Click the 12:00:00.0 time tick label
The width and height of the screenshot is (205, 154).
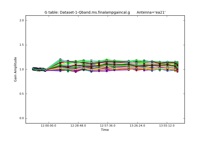pyautogui.click(x=49, y=126)
